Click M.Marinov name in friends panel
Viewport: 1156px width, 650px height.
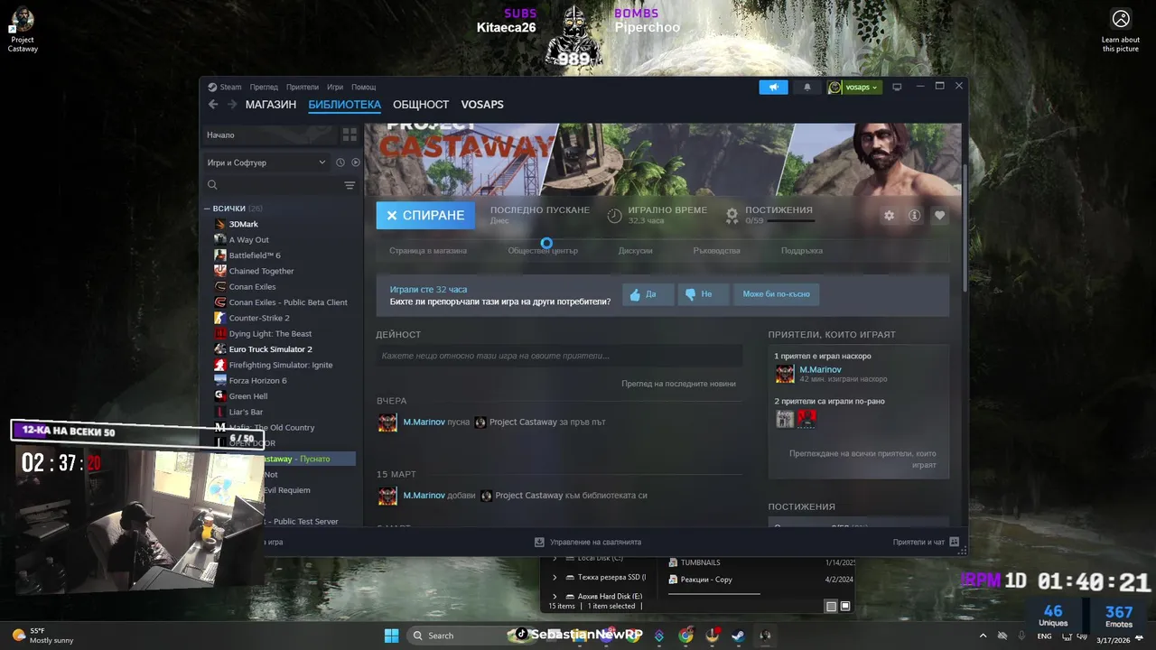pyautogui.click(x=820, y=369)
